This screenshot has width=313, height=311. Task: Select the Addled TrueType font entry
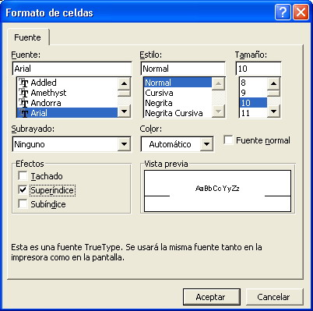(67, 83)
